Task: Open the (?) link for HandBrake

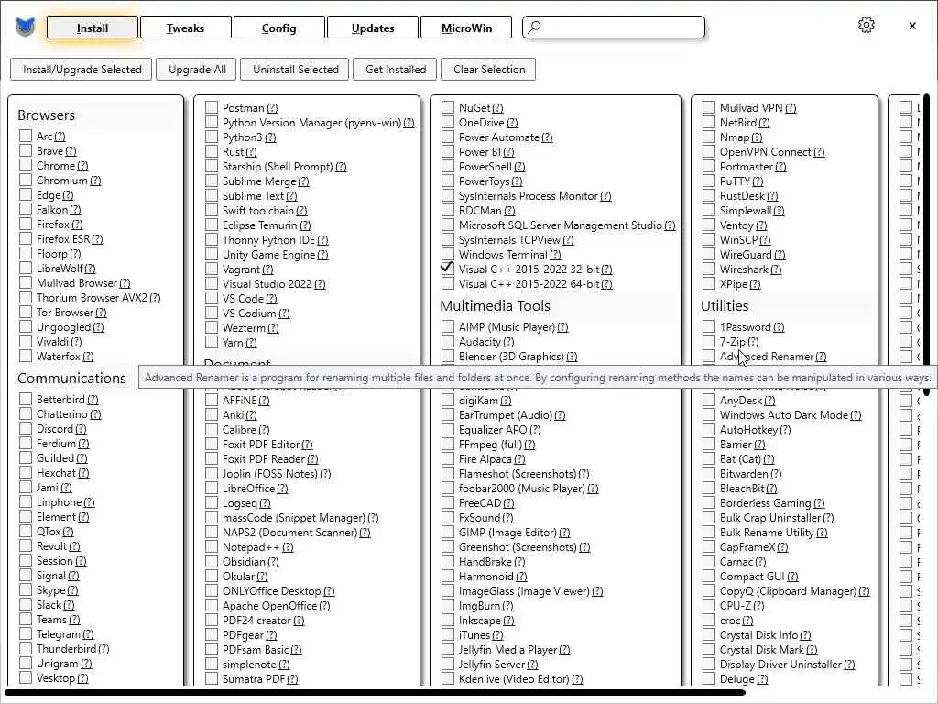Action: click(x=518, y=562)
